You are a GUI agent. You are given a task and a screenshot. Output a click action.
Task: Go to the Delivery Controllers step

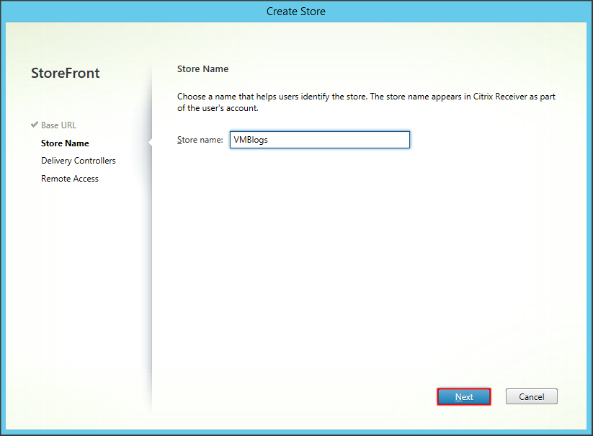[x=78, y=161]
